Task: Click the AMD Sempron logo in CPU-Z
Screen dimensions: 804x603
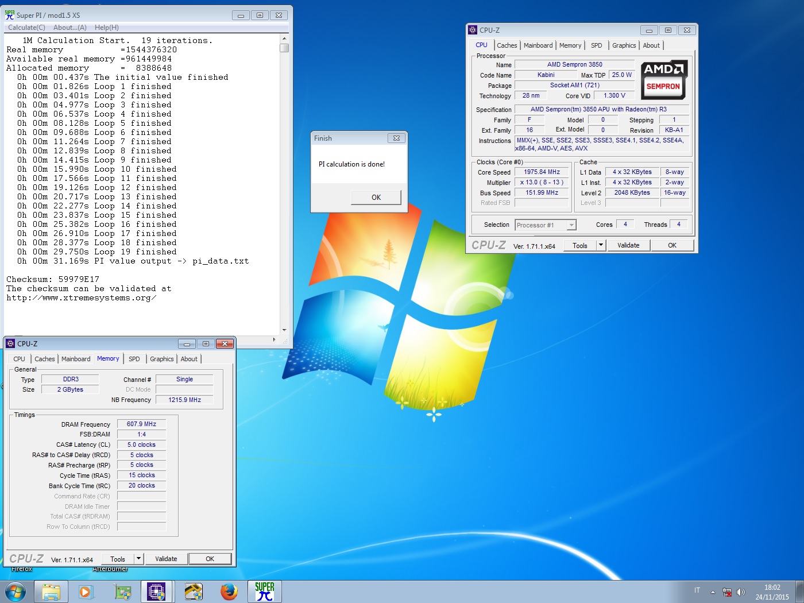Action: point(663,80)
